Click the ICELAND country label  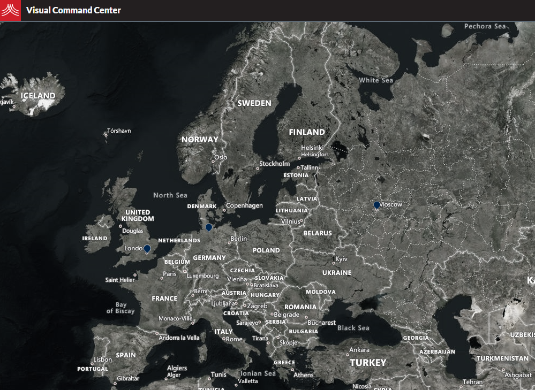click(x=38, y=96)
